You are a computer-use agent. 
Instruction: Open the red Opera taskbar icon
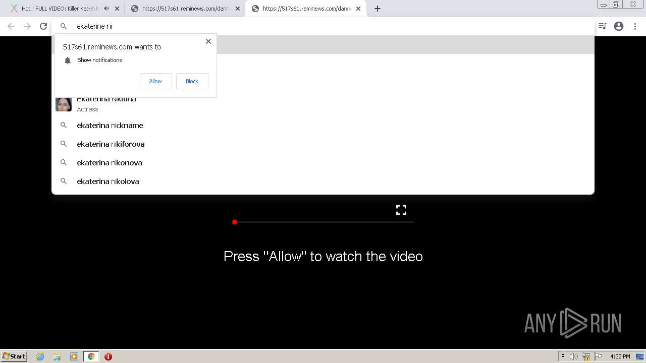[x=108, y=356]
